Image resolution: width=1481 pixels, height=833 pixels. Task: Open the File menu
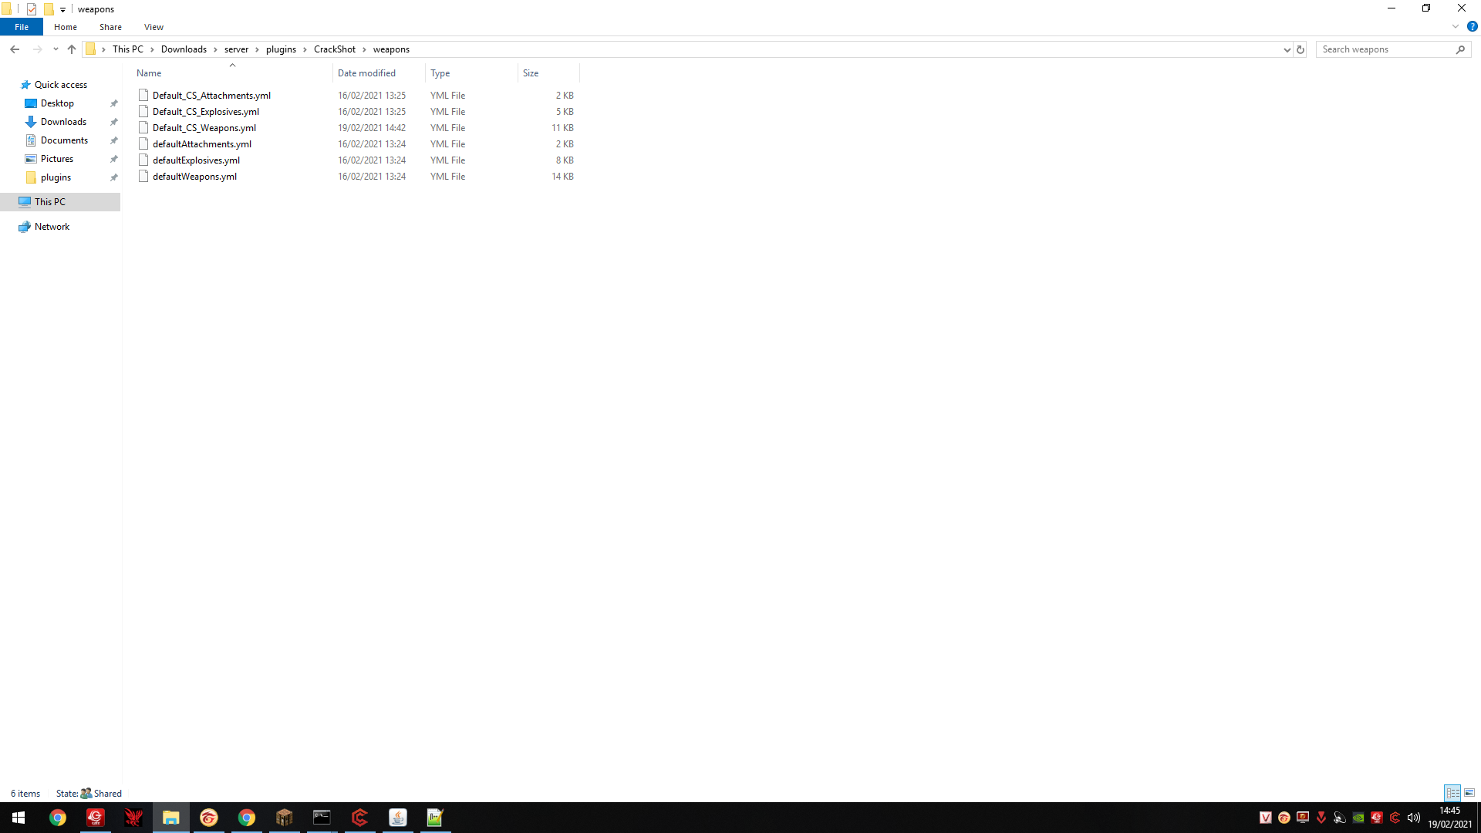(x=22, y=27)
